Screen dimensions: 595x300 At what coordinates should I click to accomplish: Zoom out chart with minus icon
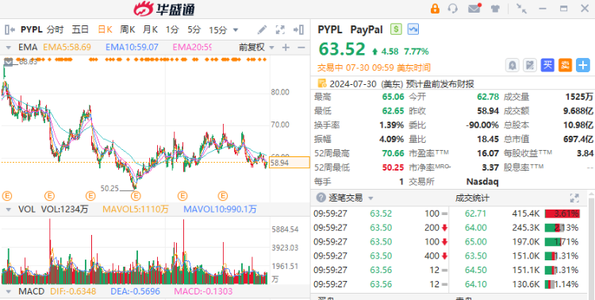[x=301, y=48]
